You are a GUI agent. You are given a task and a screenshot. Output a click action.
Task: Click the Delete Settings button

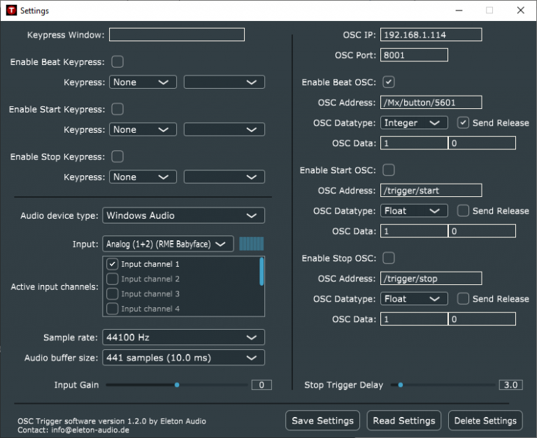click(x=485, y=421)
